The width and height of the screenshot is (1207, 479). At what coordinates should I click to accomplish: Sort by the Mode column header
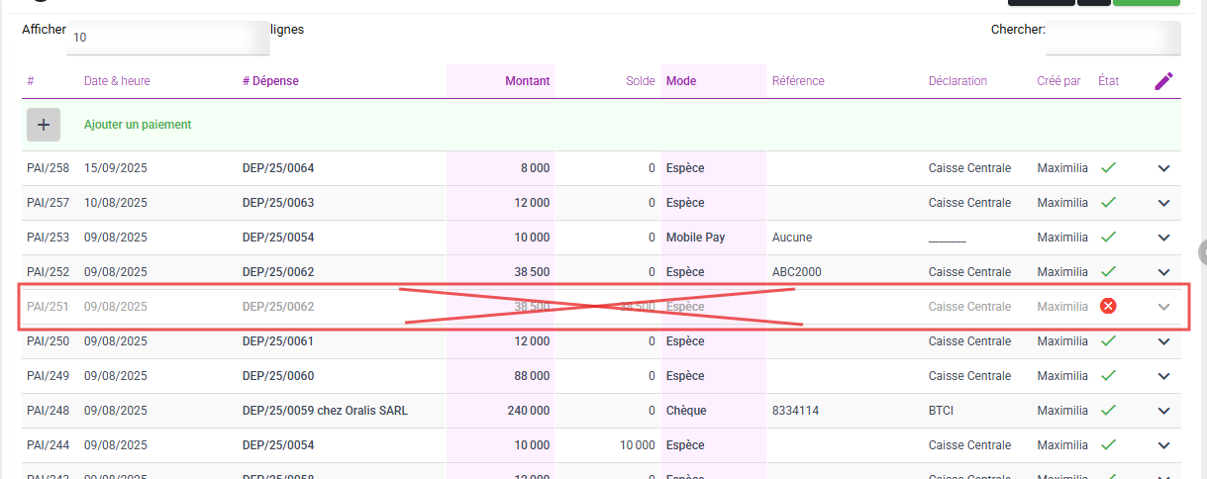point(681,81)
